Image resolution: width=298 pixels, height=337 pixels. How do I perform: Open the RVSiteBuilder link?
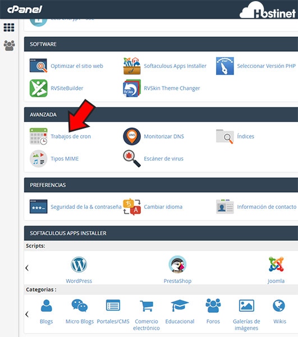(x=67, y=88)
